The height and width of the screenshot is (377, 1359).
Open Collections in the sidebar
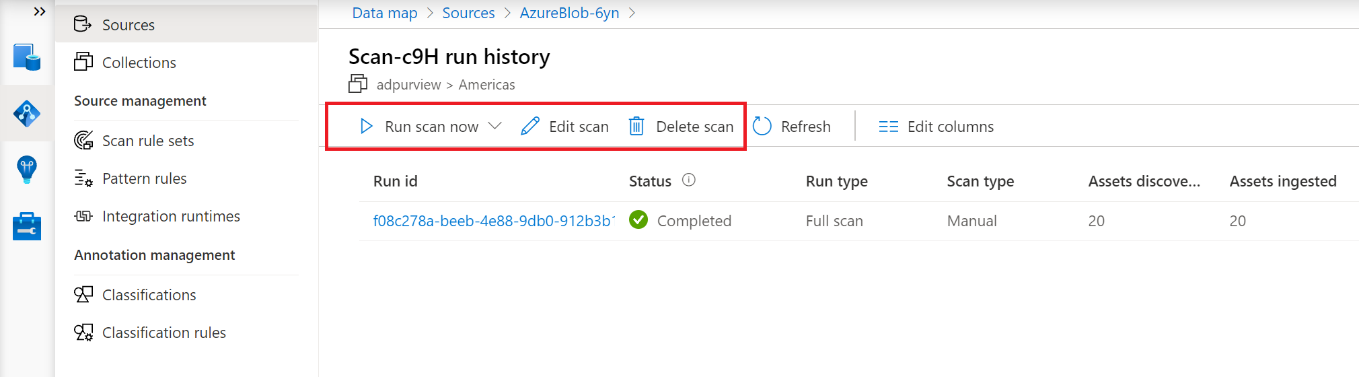(x=139, y=63)
